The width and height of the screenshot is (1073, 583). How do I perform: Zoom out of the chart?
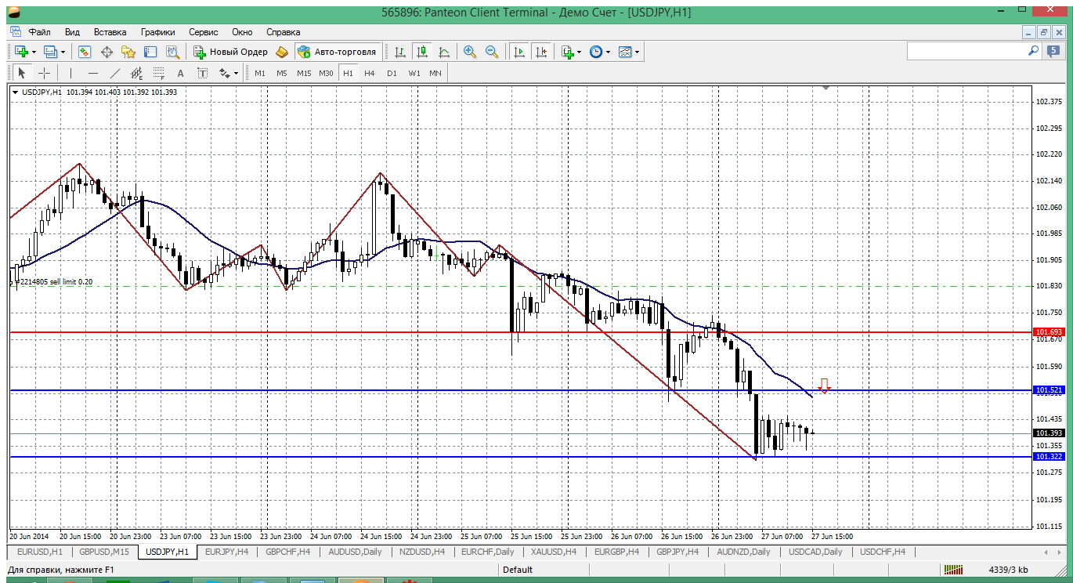point(492,52)
